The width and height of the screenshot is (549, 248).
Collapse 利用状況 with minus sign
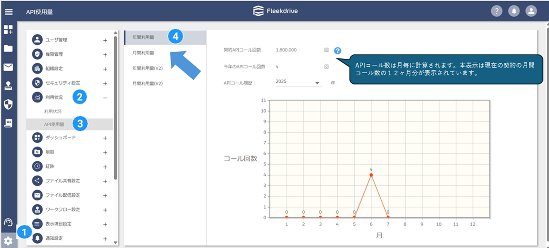[105, 98]
